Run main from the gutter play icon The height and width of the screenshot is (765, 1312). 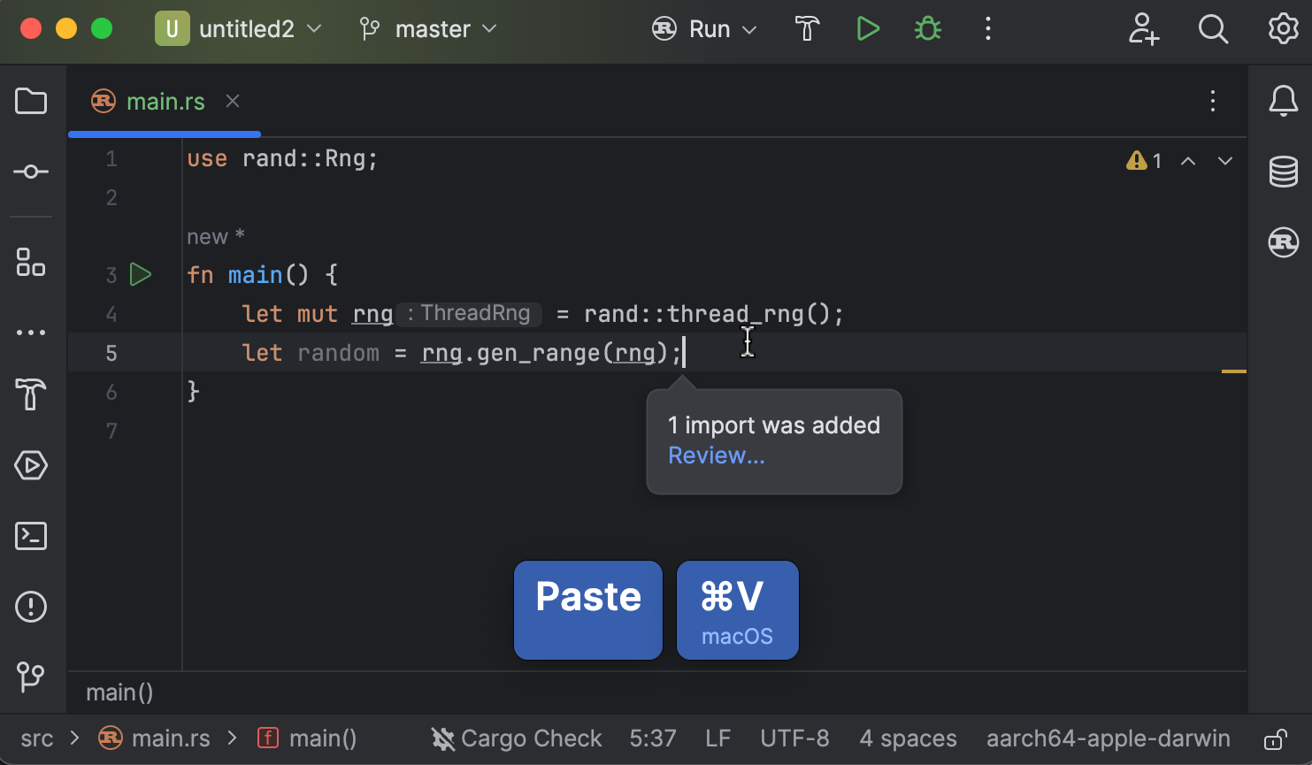140,274
